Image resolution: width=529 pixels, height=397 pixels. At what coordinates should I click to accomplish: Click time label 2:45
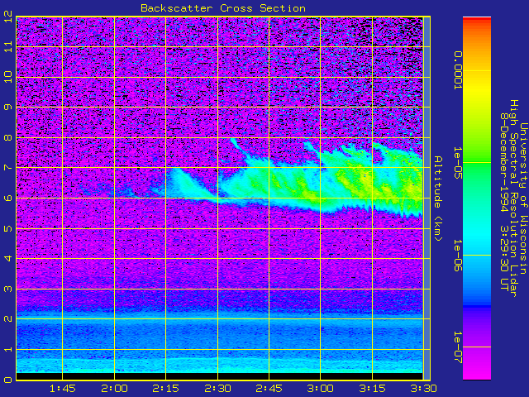pyautogui.click(x=269, y=389)
